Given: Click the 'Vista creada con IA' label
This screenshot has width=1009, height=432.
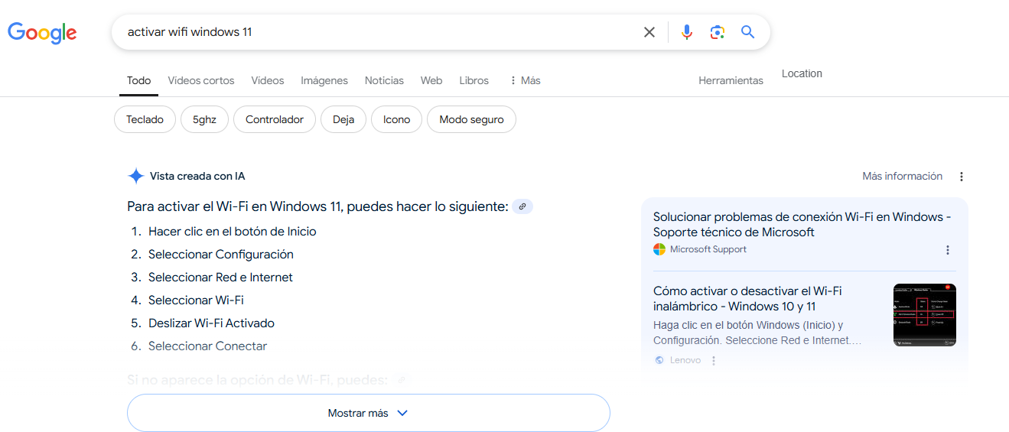Looking at the screenshot, I should coord(197,177).
